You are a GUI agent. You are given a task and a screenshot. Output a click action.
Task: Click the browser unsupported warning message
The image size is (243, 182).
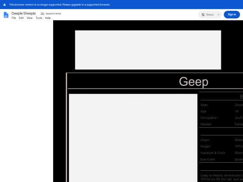pos(59,4)
